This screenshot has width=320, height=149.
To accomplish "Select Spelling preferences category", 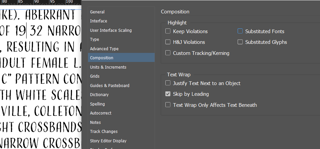I will [97, 104].
